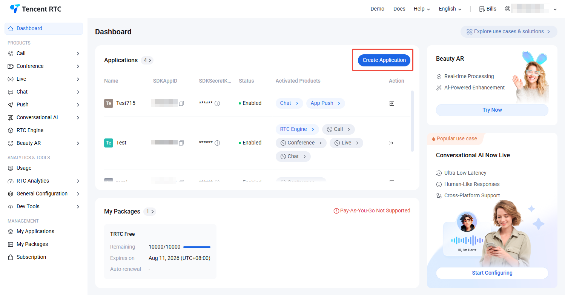Screen dimensions: 565x295
Task: Click the Push paper-plane icon in sidebar
Action: [11, 105]
